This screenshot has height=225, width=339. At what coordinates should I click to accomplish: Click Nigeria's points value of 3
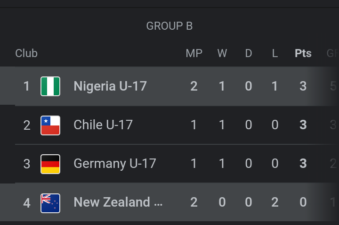[x=303, y=86]
